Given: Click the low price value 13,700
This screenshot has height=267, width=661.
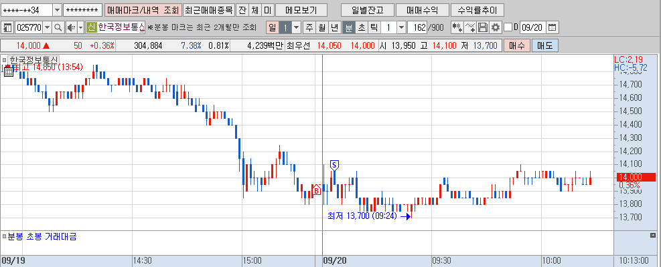Looking at the screenshot, I should [485, 45].
